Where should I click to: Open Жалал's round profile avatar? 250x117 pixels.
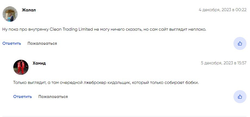pos(10,14)
